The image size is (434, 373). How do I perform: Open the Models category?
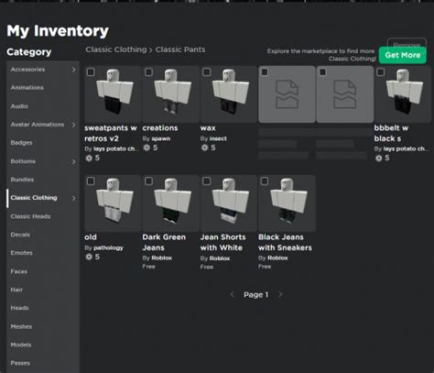[x=21, y=345]
